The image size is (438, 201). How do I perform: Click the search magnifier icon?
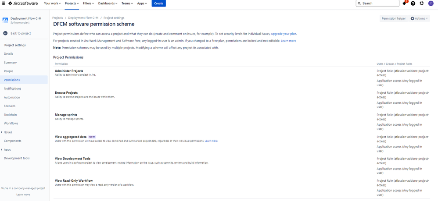click(360, 4)
